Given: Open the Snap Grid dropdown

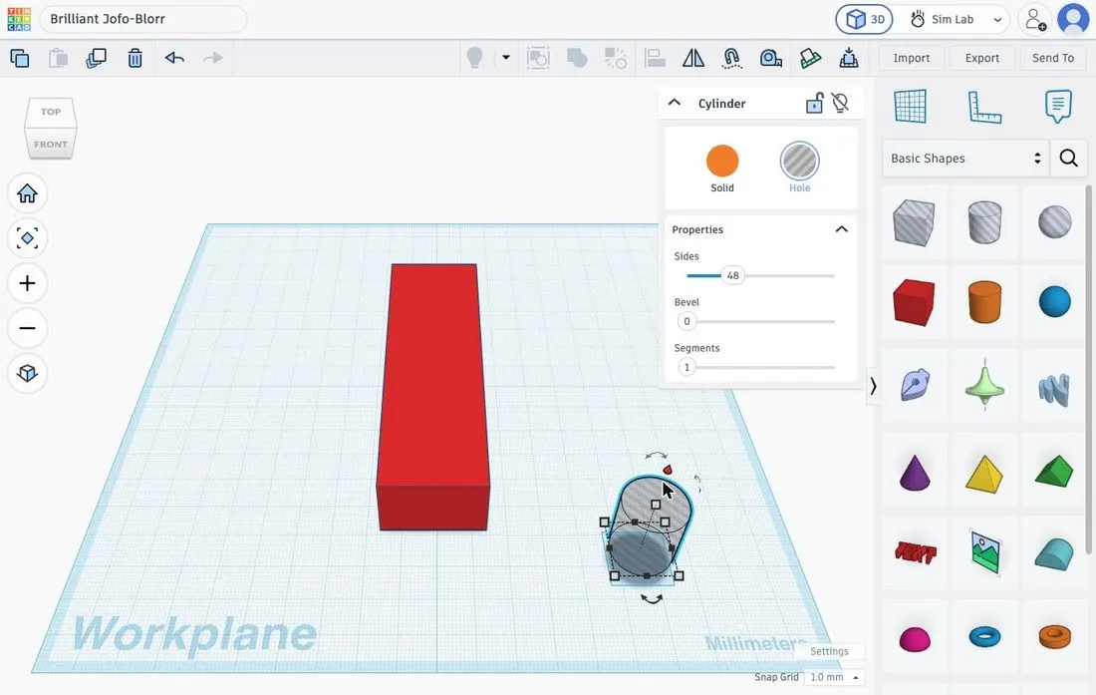Looking at the screenshot, I should coord(833,677).
